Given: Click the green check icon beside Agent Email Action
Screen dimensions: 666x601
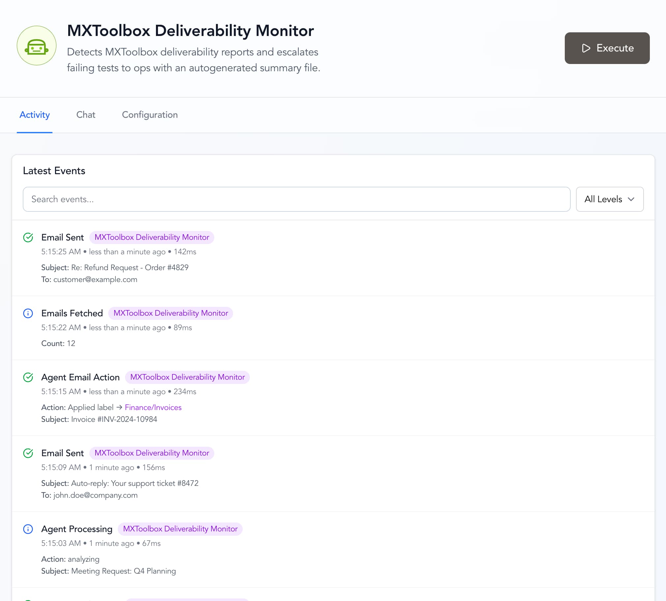Looking at the screenshot, I should pos(28,377).
